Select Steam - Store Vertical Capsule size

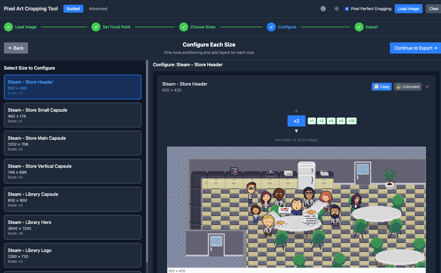[x=72, y=171]
